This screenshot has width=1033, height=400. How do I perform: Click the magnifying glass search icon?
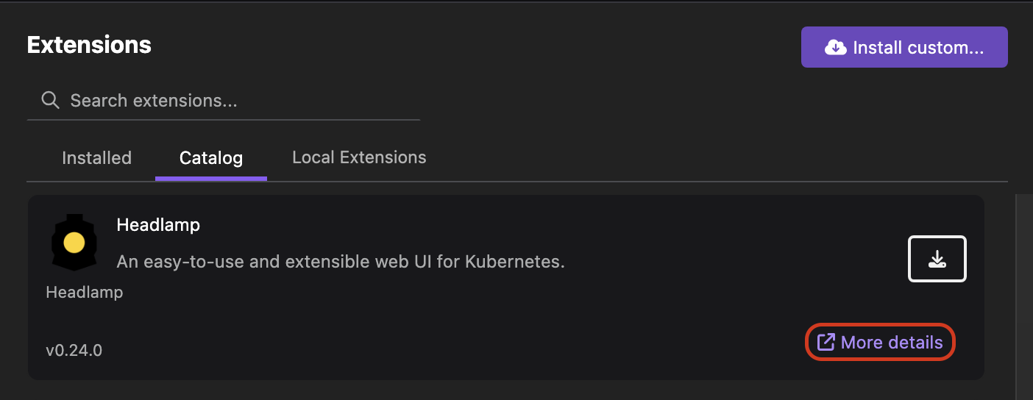(x=50, y=100)
